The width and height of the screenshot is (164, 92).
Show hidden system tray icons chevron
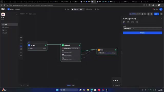[140, 90]
